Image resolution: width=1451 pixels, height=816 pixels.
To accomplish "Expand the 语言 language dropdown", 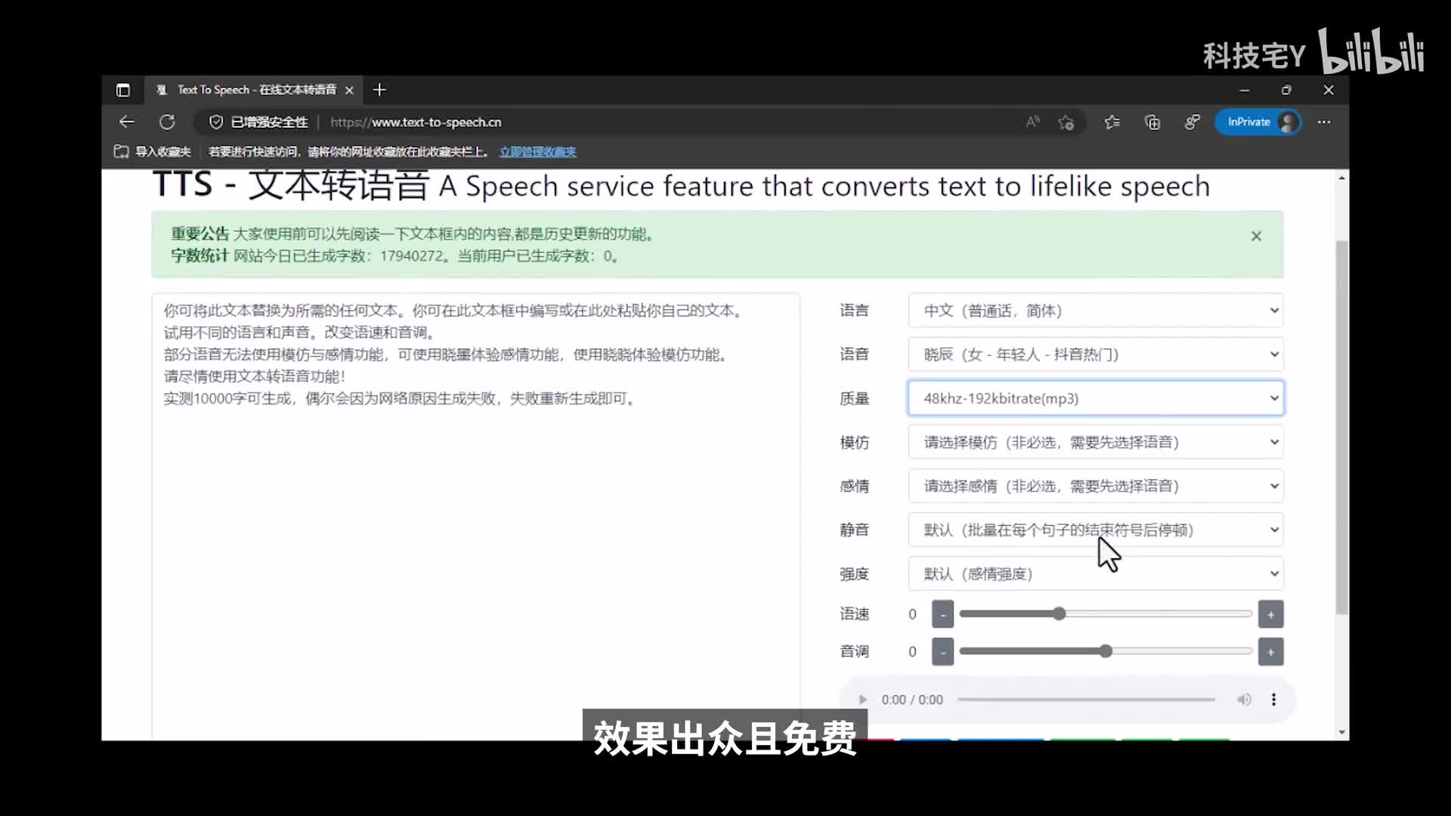I will [1095, 311].
